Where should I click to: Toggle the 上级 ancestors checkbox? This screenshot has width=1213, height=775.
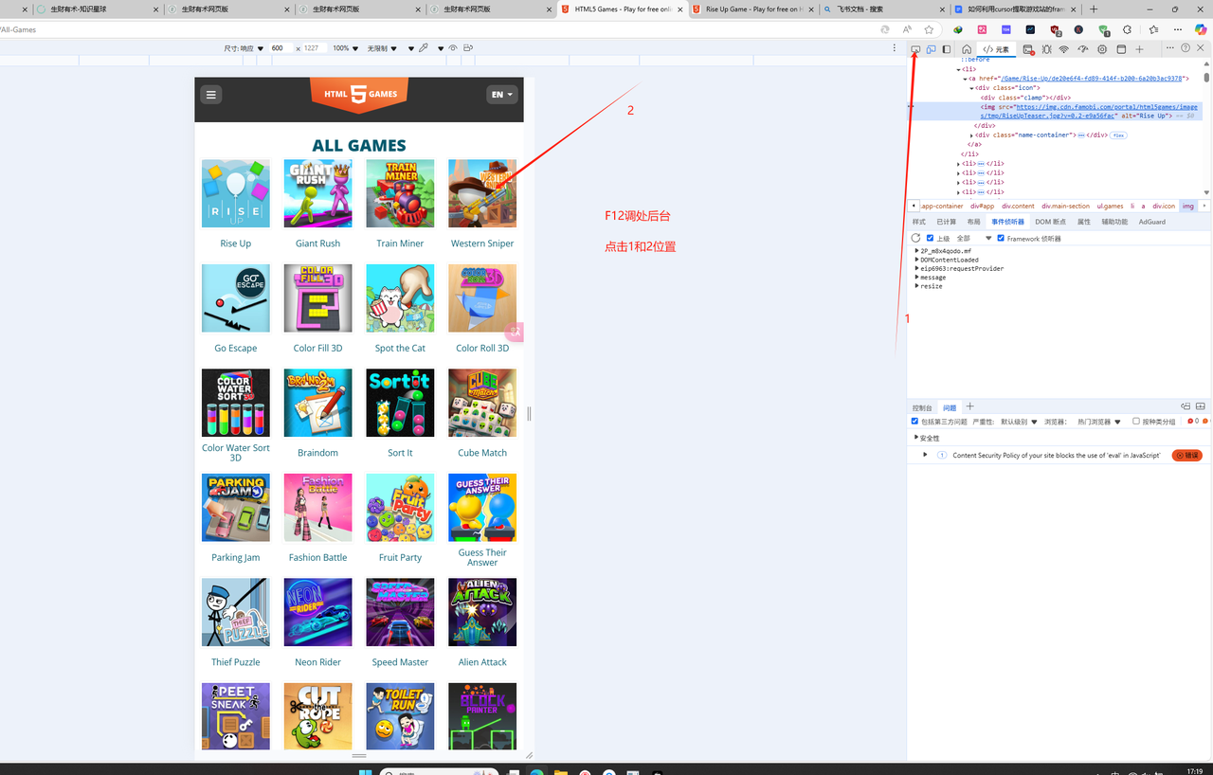[930, 239]
